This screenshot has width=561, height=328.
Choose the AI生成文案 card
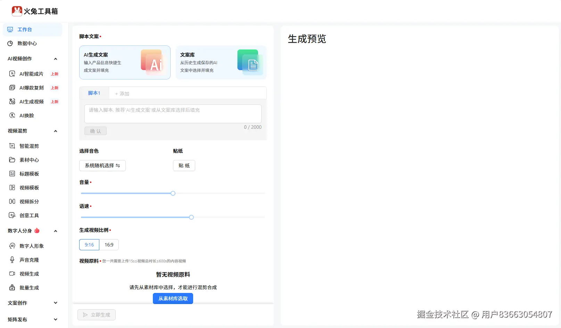pyautogui.click(x=125, y=62)
